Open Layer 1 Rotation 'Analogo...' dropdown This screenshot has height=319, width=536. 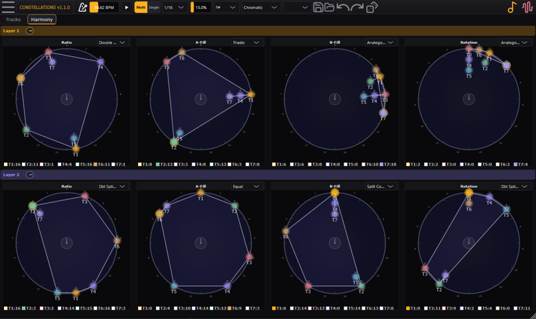[x=515, y=43]
